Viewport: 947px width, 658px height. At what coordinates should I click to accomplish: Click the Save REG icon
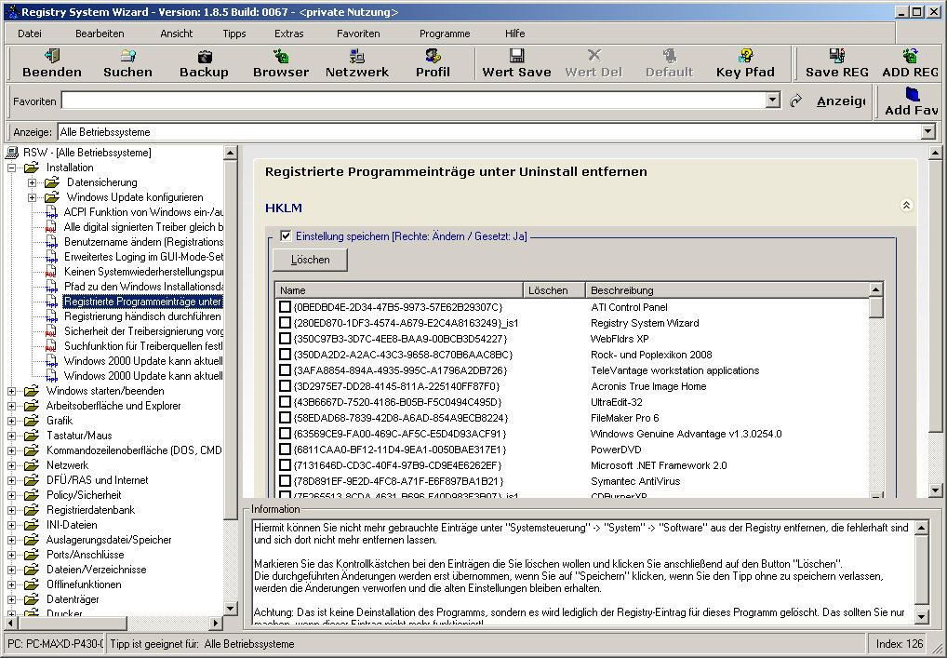(837, 56)
